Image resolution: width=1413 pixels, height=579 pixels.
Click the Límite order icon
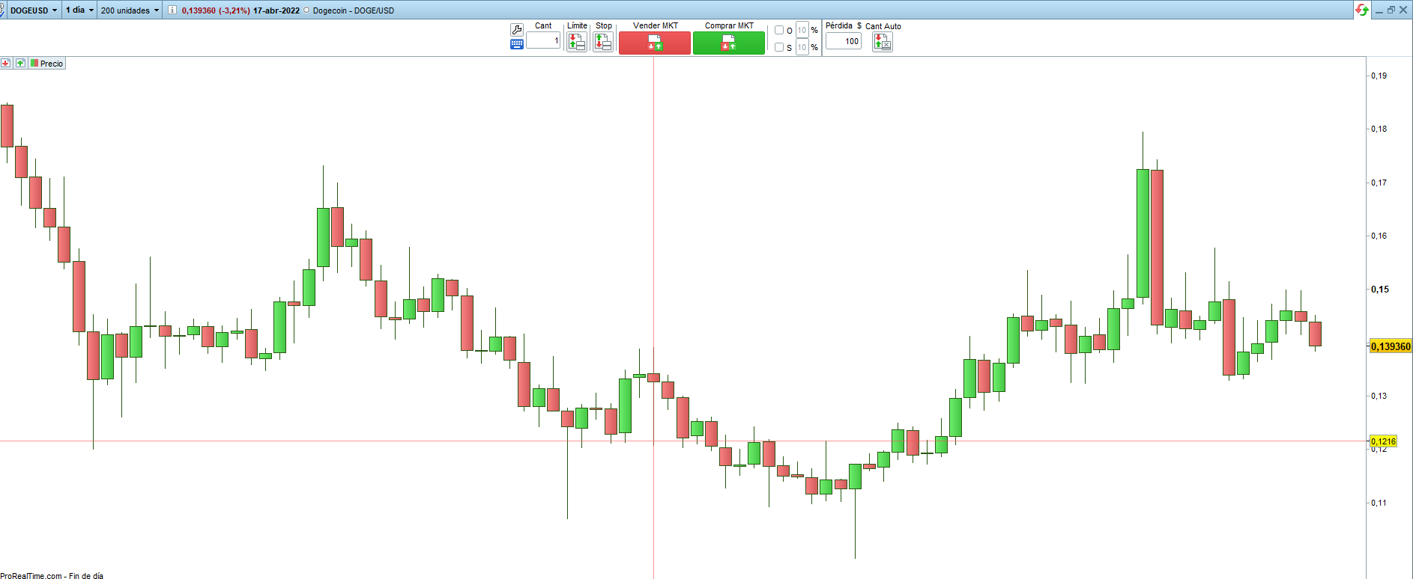pyautogui.click(x=576, y=42)
